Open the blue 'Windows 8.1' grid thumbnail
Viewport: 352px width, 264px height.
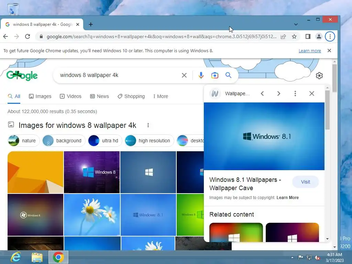click(x=148, y=215)
